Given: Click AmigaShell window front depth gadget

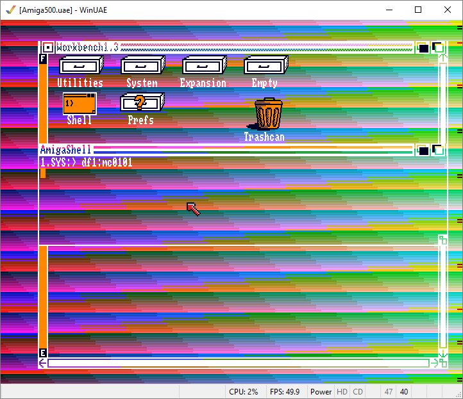Looking at the screenshot, I should click(x=437, y=151).
